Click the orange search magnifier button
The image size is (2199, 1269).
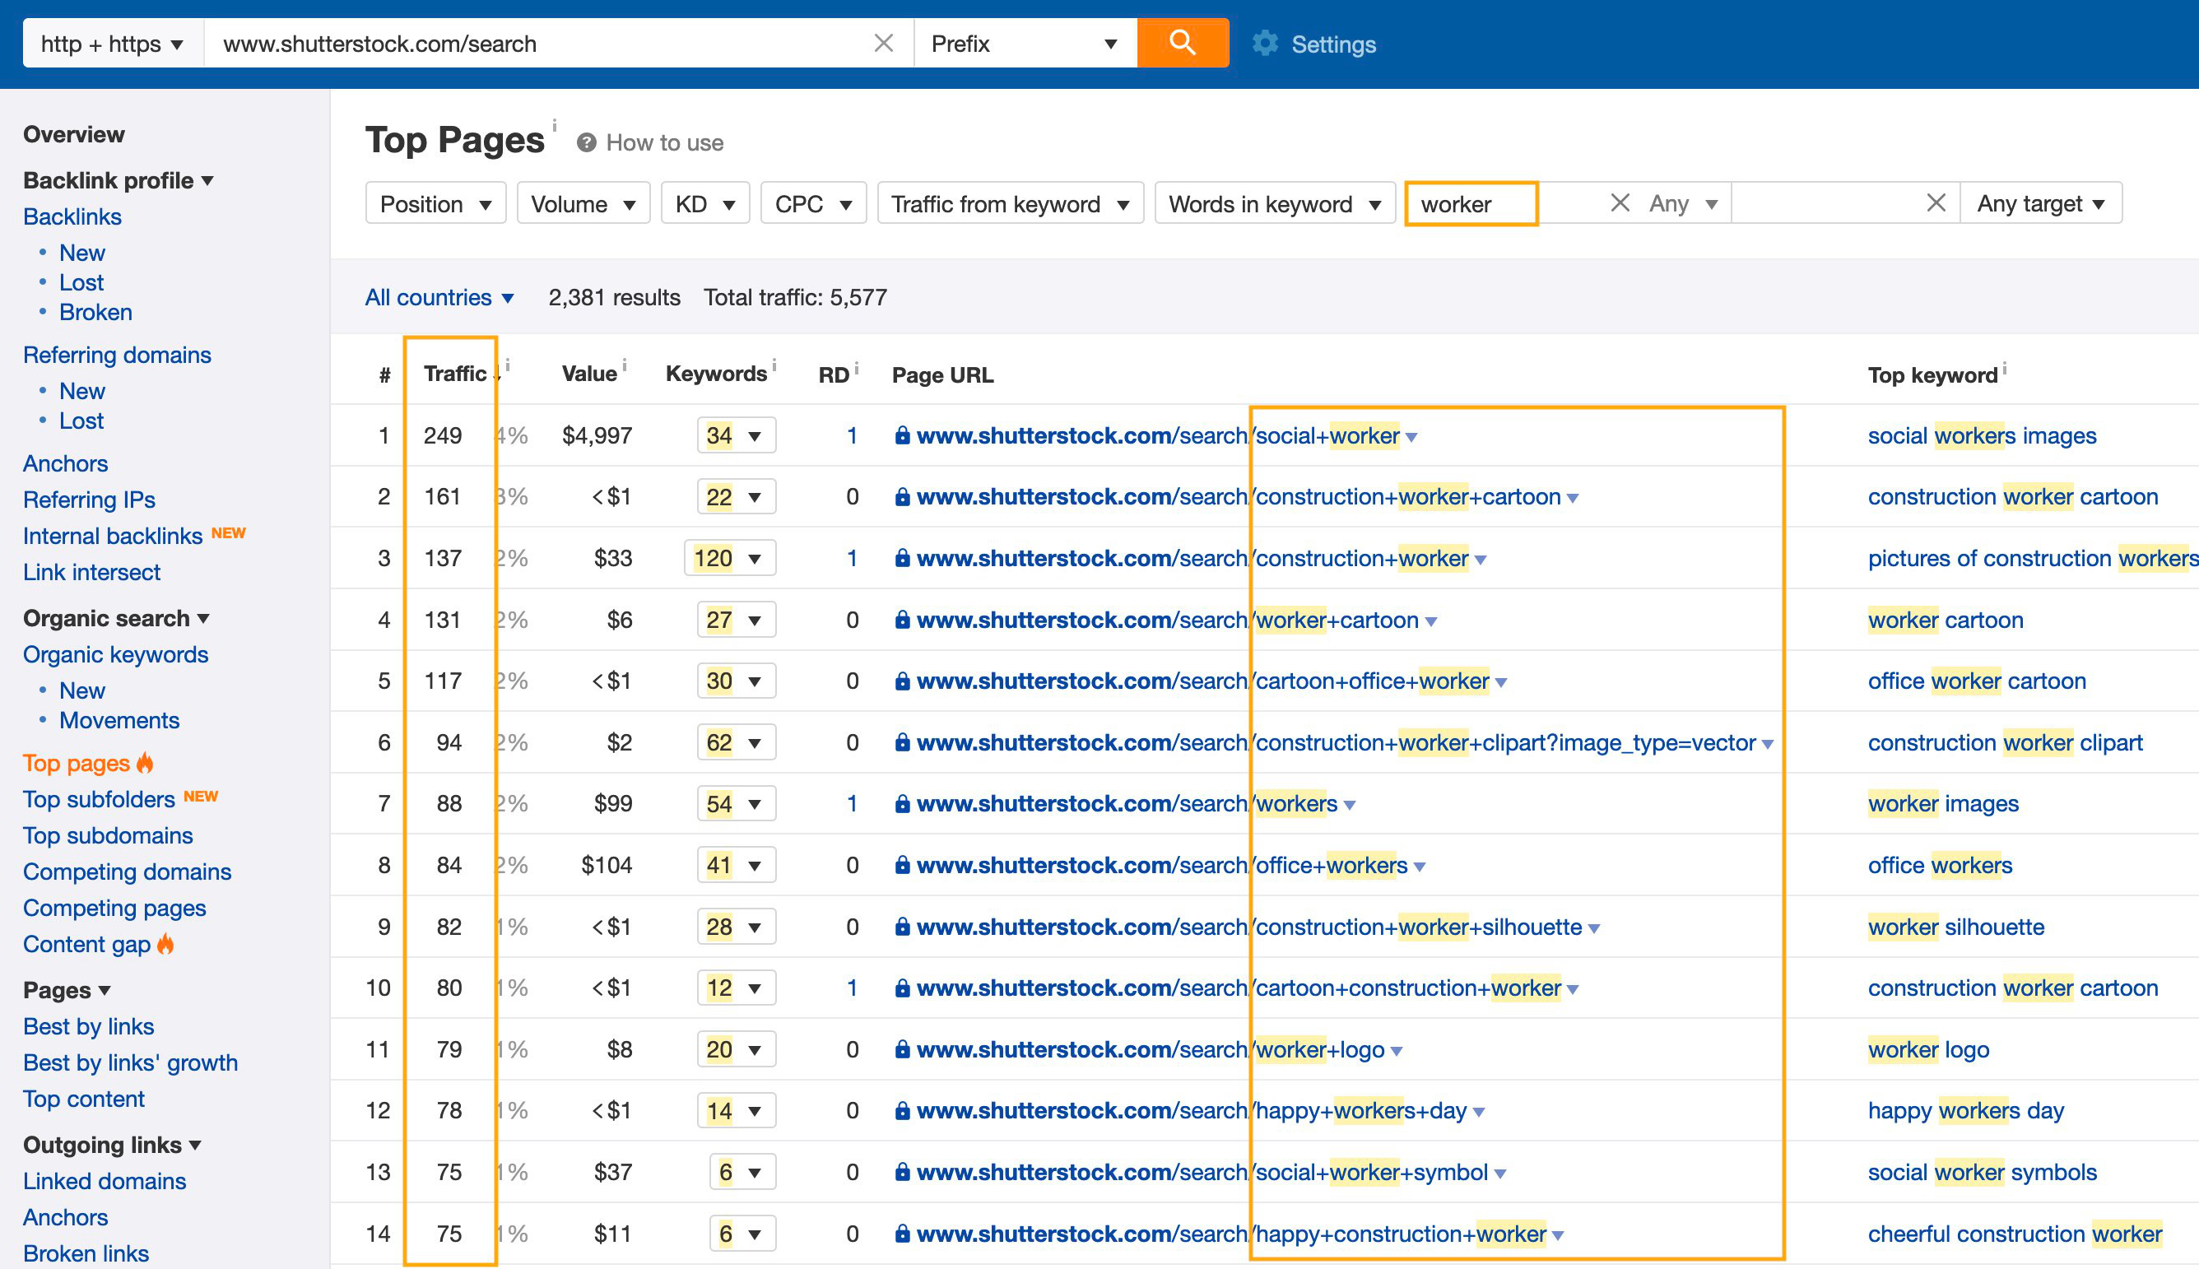1182,43
